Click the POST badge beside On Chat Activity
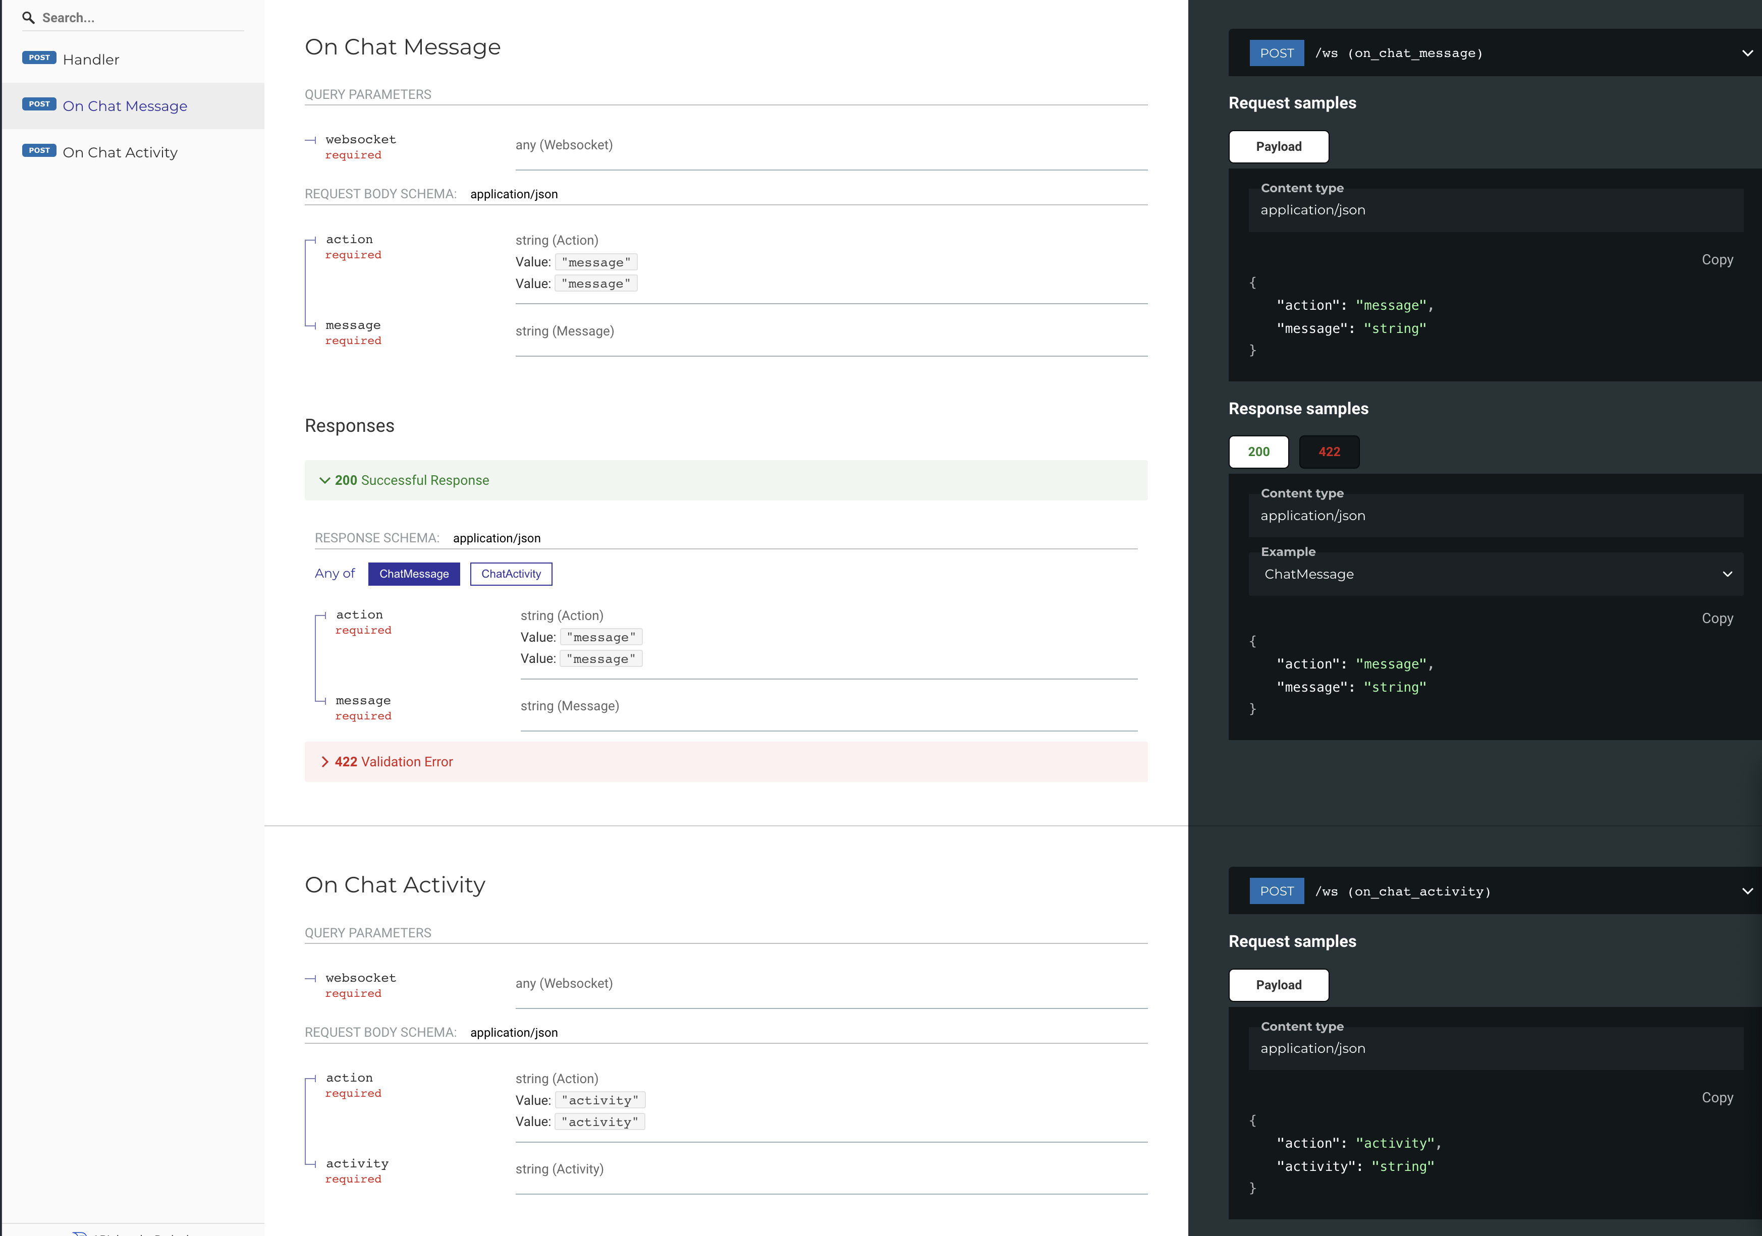The height and width of the screenshot is (1236, 1762). tap(39, 150)
